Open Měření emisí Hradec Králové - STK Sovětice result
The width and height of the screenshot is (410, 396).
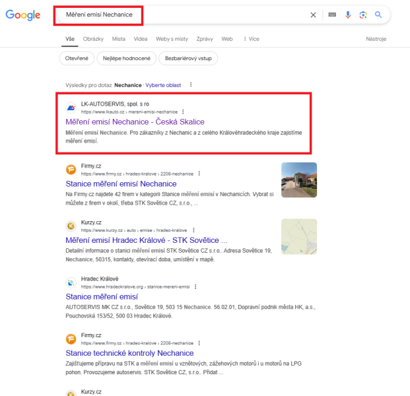tap(147, 240)
